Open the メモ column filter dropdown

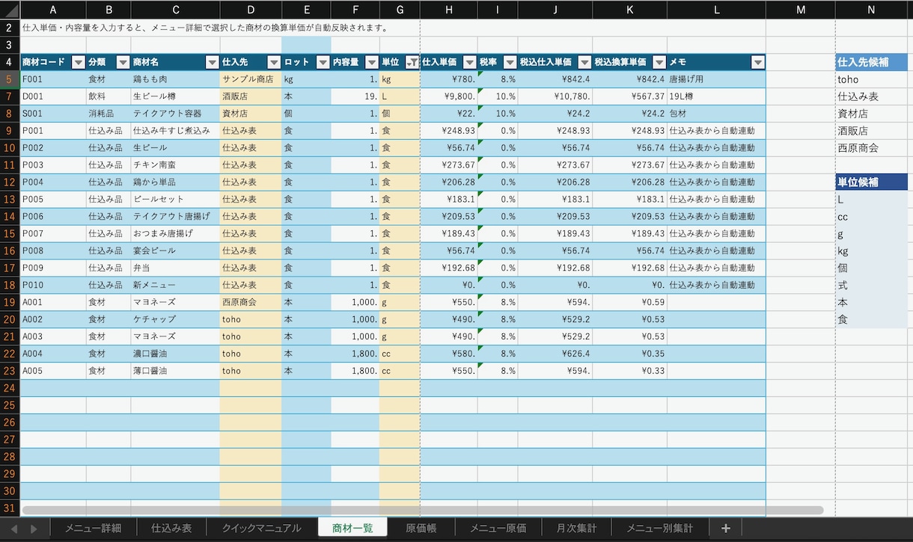point(757,63)
